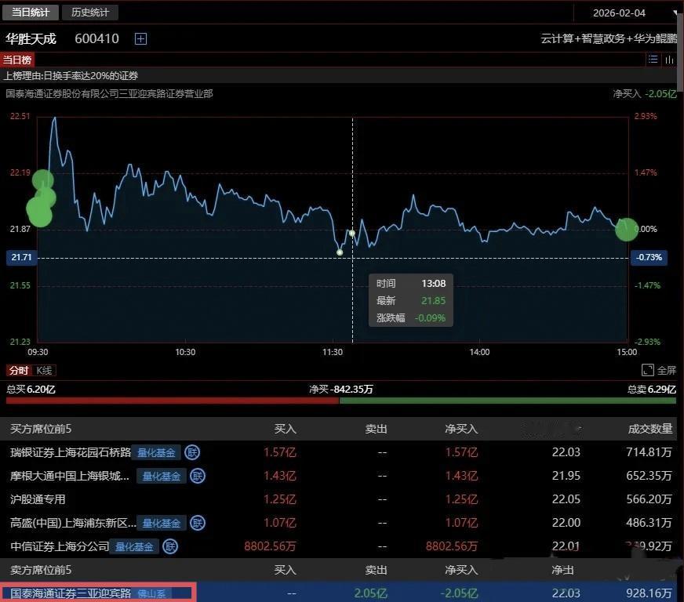
Task: Click 量化基金 tag on 高盛(中国) row
Action: (162, 523)
